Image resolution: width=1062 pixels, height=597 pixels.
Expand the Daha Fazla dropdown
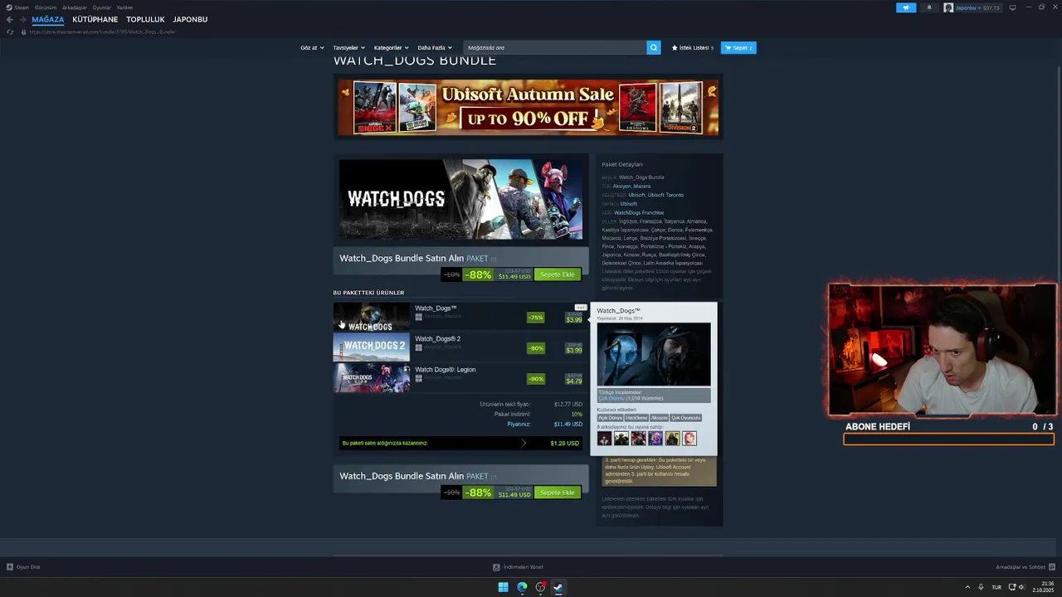(435, 47)
